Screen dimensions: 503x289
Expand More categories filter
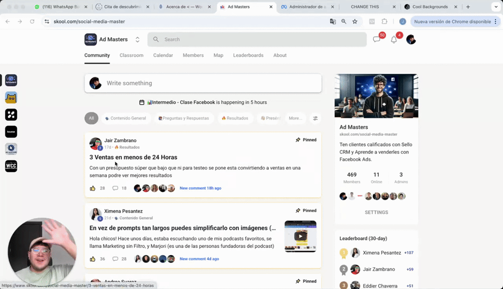point(295,118)
